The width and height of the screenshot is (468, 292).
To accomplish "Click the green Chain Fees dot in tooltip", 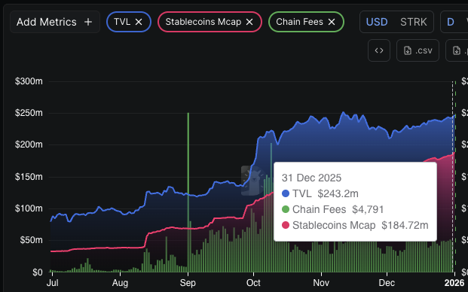I will tap(286, 209).
